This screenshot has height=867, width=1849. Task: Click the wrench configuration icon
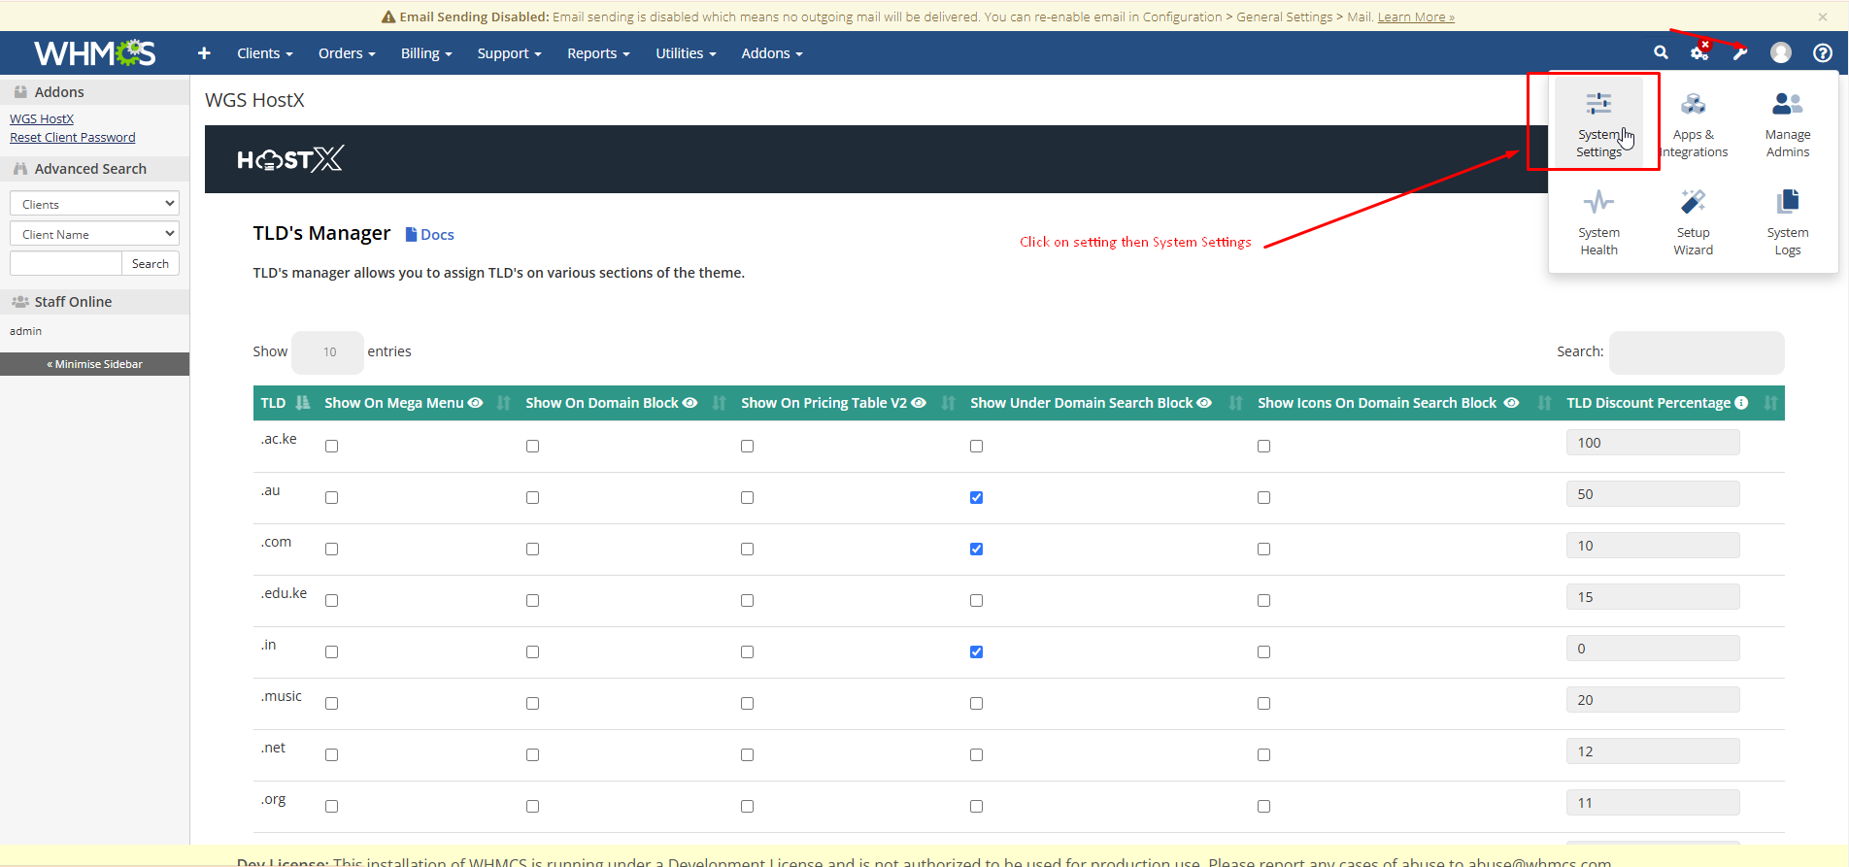click(1740, 53)
